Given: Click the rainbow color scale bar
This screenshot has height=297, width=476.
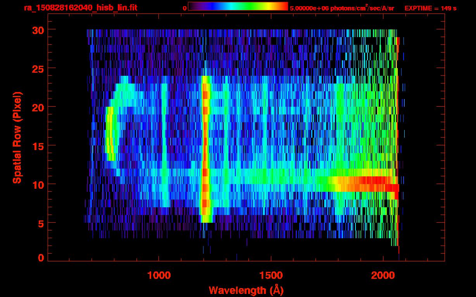Looking at the screenshot, I should [x=238, y=6].
